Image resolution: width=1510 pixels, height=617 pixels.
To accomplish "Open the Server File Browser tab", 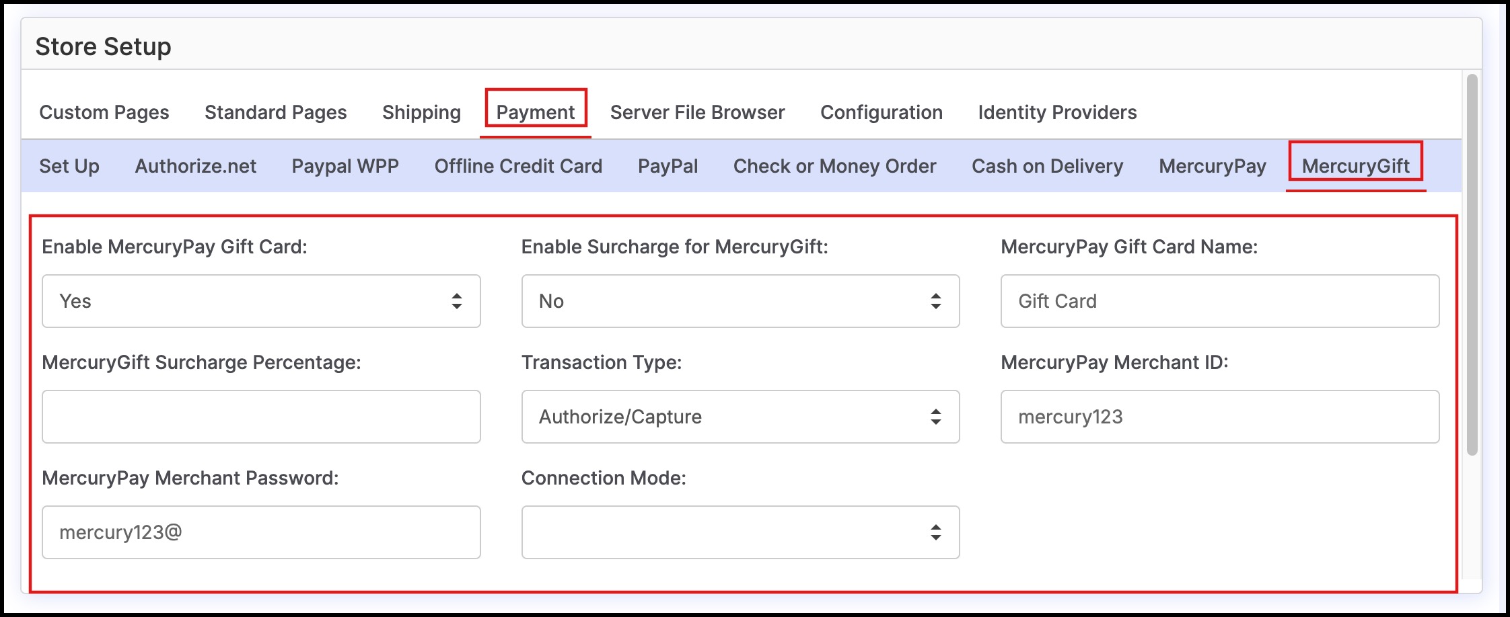I will (x=697, y=112).
